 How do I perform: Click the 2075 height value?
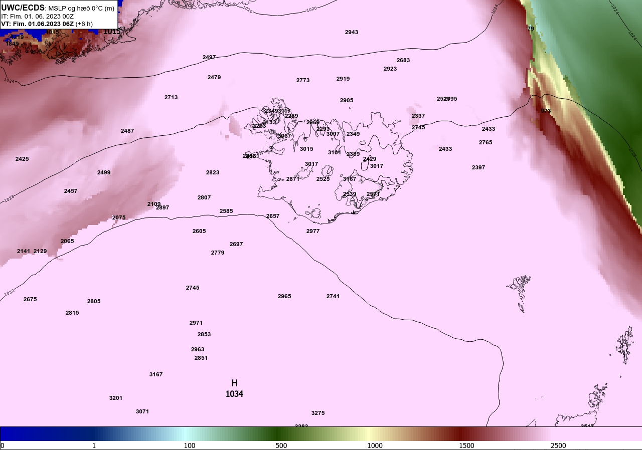(119, 217)
